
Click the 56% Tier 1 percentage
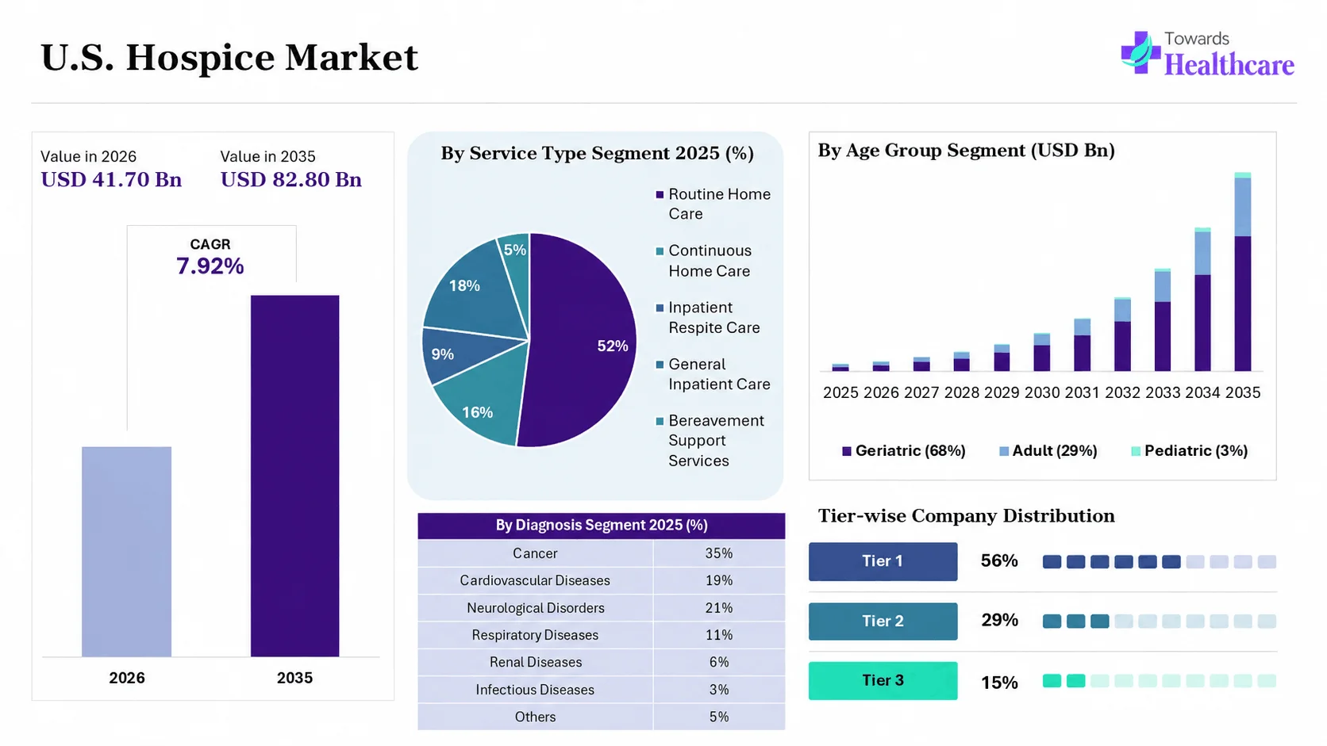999,561
